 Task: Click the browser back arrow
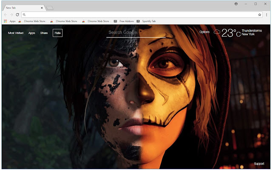pyautogui.click(x=6, y=15)
